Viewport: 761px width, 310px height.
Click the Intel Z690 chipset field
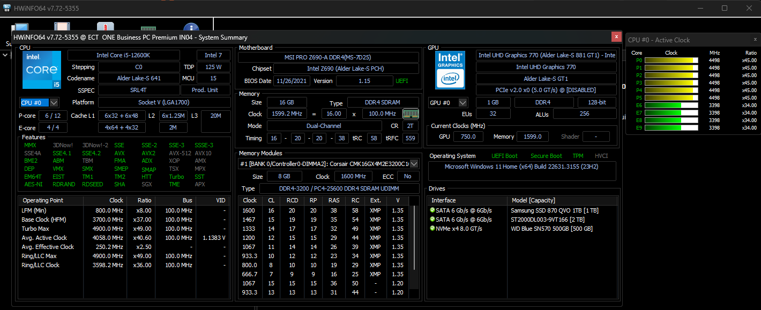pos(346,69)
